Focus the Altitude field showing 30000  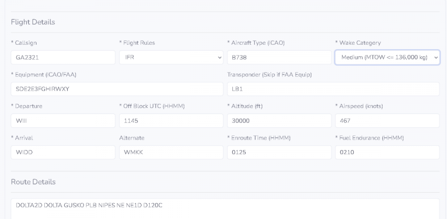click(x=279, y=121)
